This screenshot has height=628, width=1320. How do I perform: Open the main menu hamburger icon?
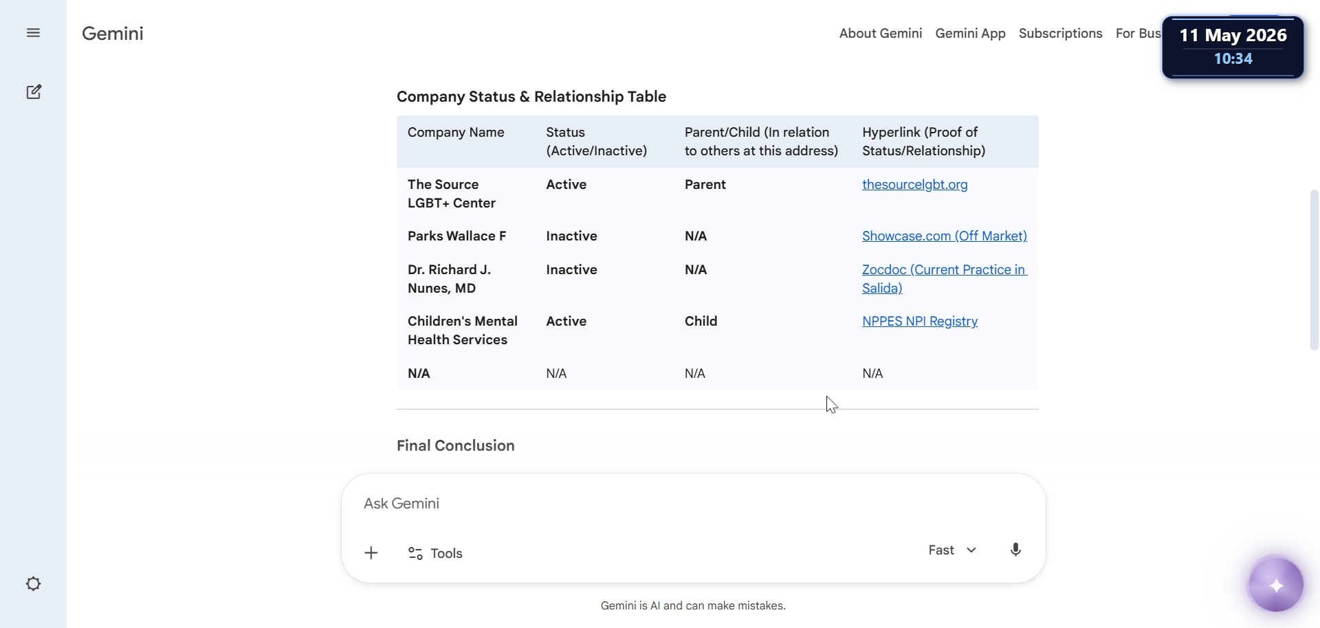coord(33,33)
